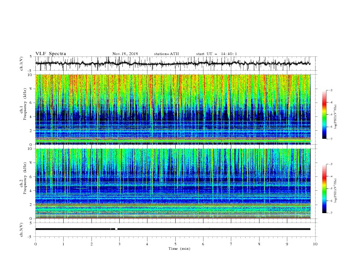Click time axis tick label "4"

tap(147, 244)
